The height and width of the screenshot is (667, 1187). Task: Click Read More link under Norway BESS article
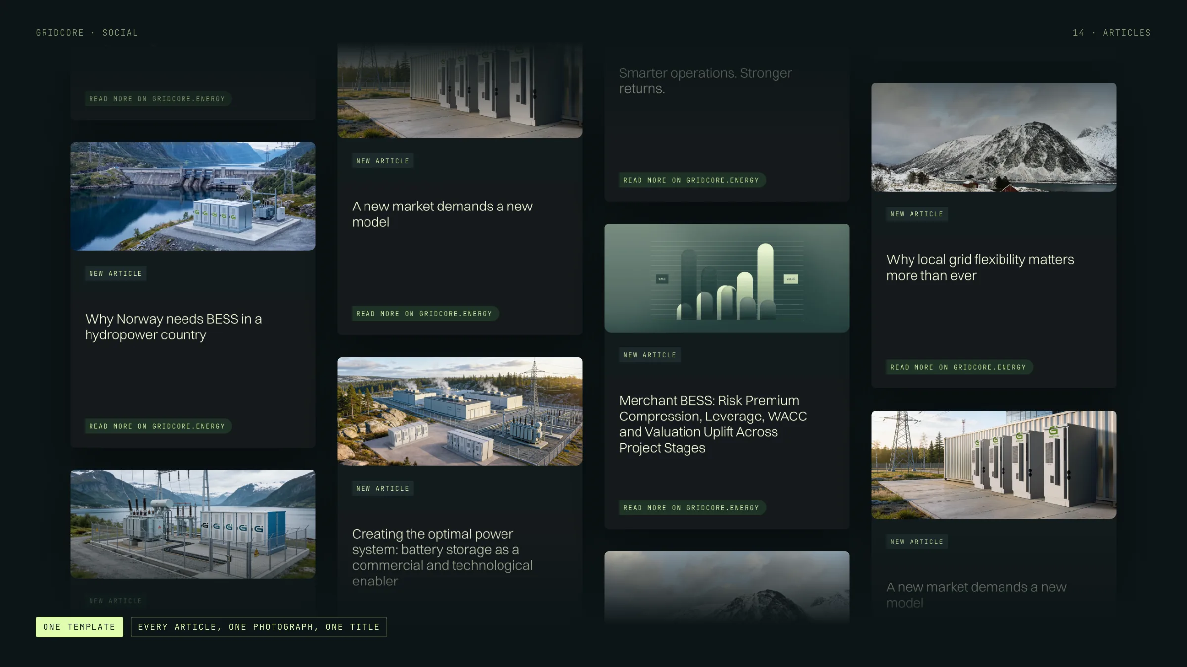(x=157, y=426)
